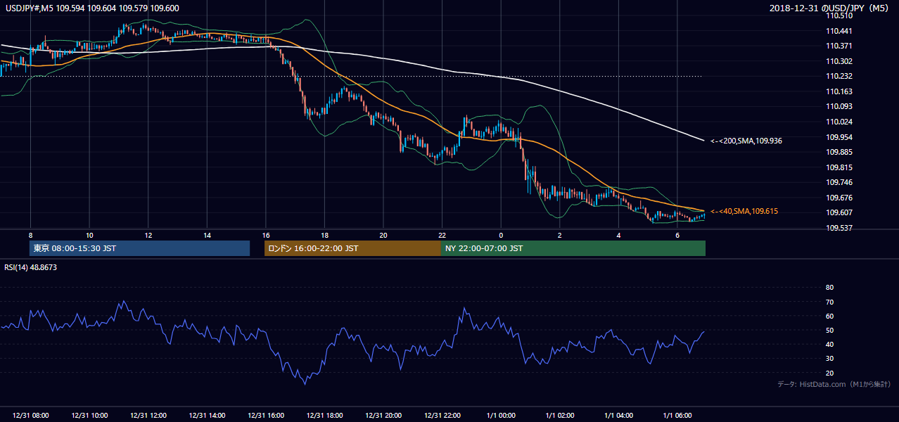This screenshot has width=899, height=422.
Task: Click hour label 10 on price chart axis
Action: [89, 235]
